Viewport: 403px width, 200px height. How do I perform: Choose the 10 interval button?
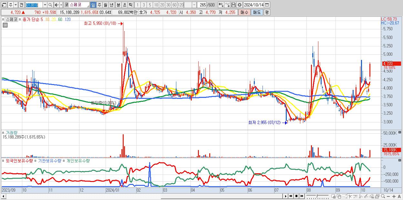click(x=156, y=5)
